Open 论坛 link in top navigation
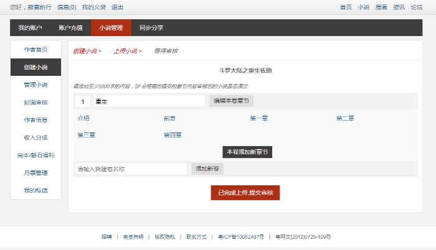Viewport: 436px width, 250px height. 416,7
